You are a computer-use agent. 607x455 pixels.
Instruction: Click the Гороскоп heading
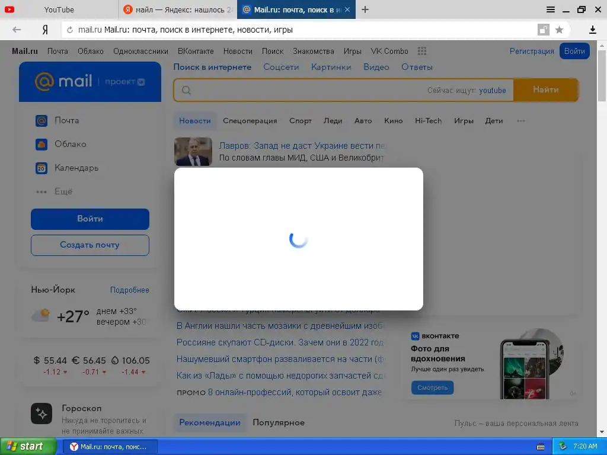(82, 408)
